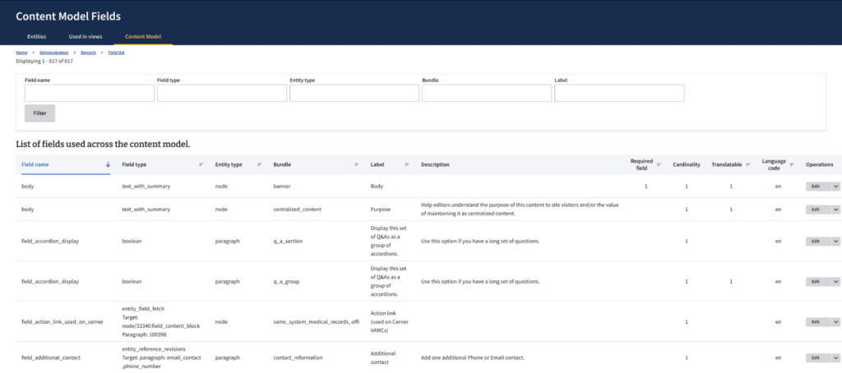Click text_with_summary in the banner row
Viewport: 842px width, 373px height.
tap(146, 186)
